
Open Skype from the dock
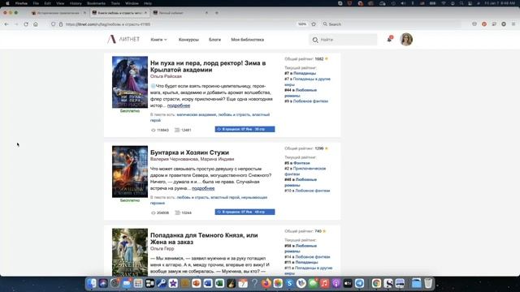click(x=289, y=283)
